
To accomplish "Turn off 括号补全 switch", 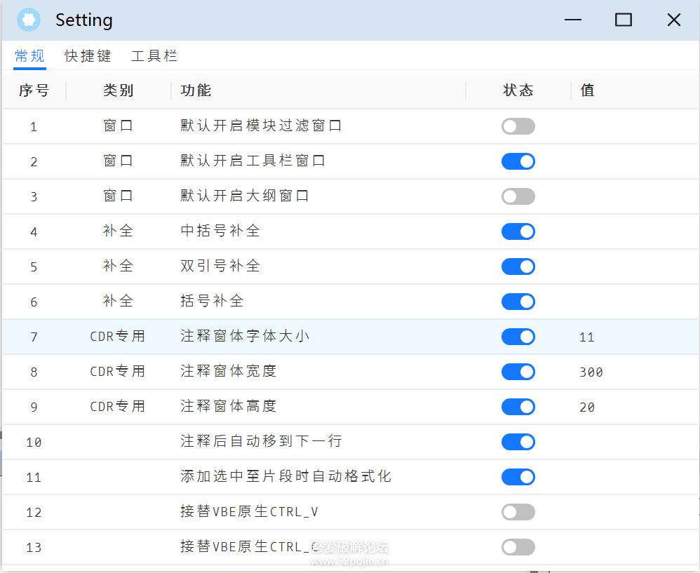I will click(518, 302).
